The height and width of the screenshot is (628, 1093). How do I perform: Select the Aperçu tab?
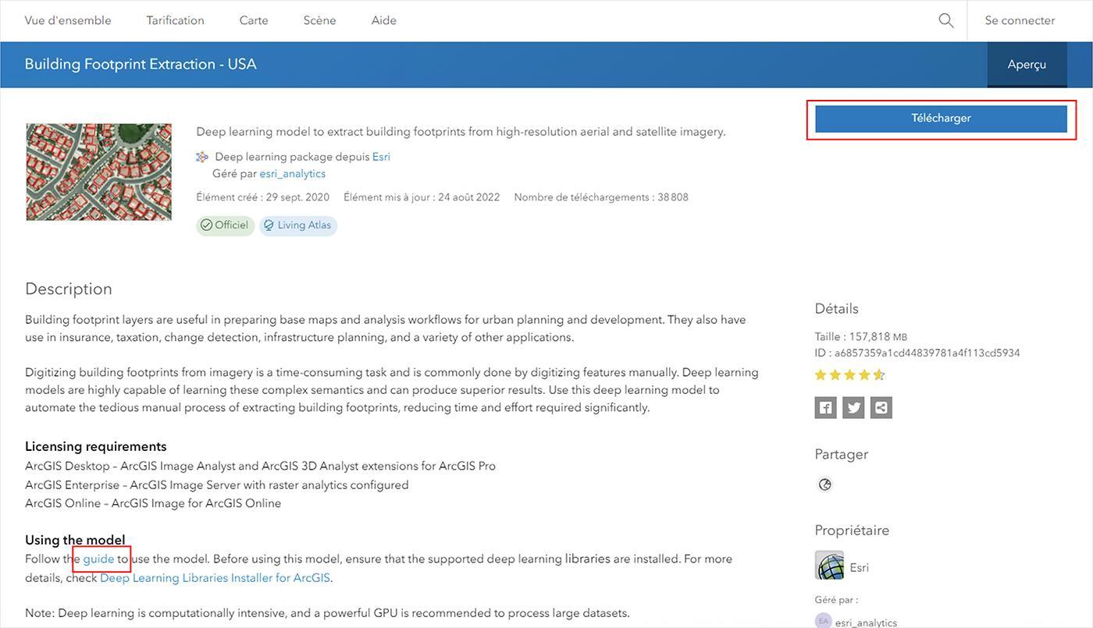[x=1027, y=64]
